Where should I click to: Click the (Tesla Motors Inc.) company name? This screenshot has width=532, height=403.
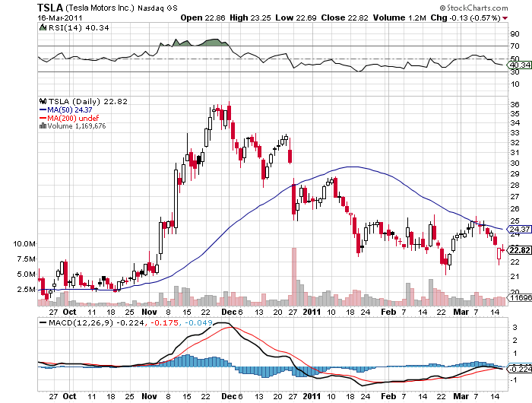point(100,8)
